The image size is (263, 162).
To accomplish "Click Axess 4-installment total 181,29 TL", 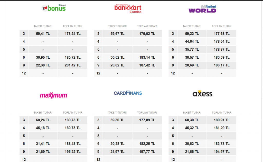I will [x=221, y=128].
